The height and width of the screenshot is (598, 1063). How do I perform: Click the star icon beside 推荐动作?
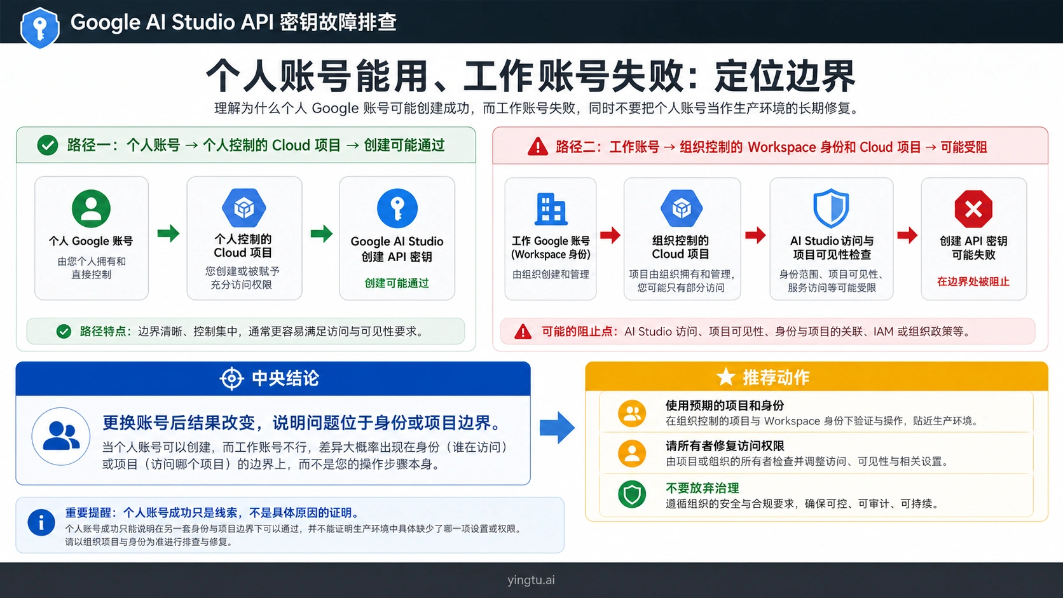pyautogui.click(x=725, y=377)
